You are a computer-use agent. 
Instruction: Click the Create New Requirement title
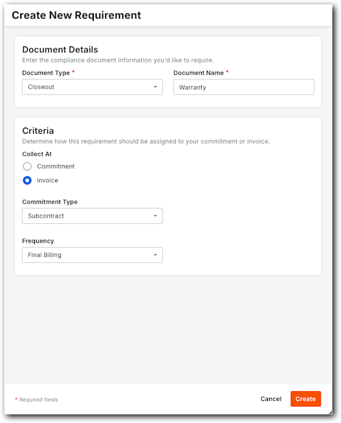77,15
